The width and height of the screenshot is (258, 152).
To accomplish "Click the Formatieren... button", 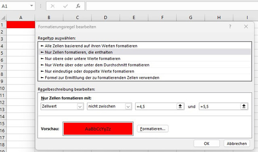I will 153,129.
